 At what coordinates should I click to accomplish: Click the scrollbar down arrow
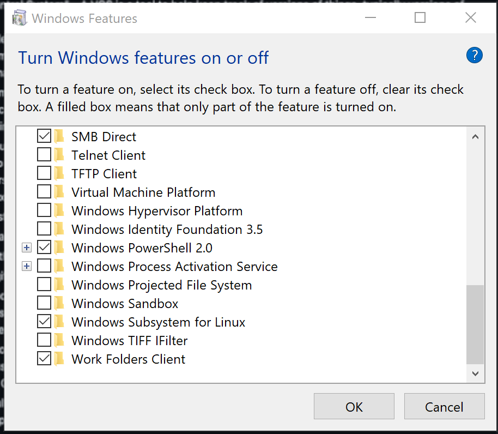point(475,373)
